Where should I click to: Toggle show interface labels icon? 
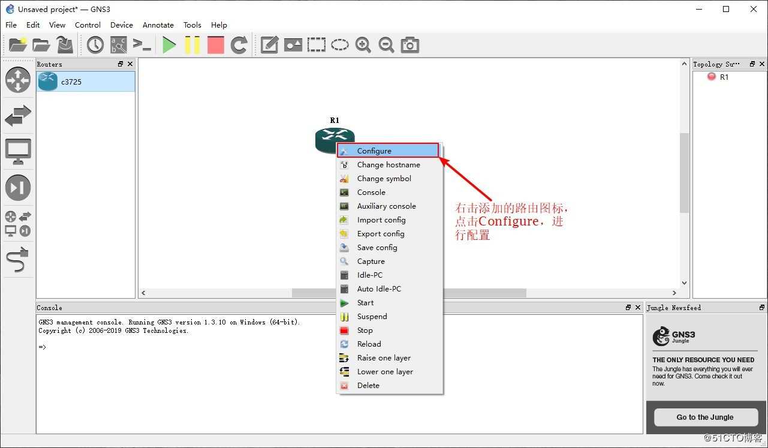[118, 45]
